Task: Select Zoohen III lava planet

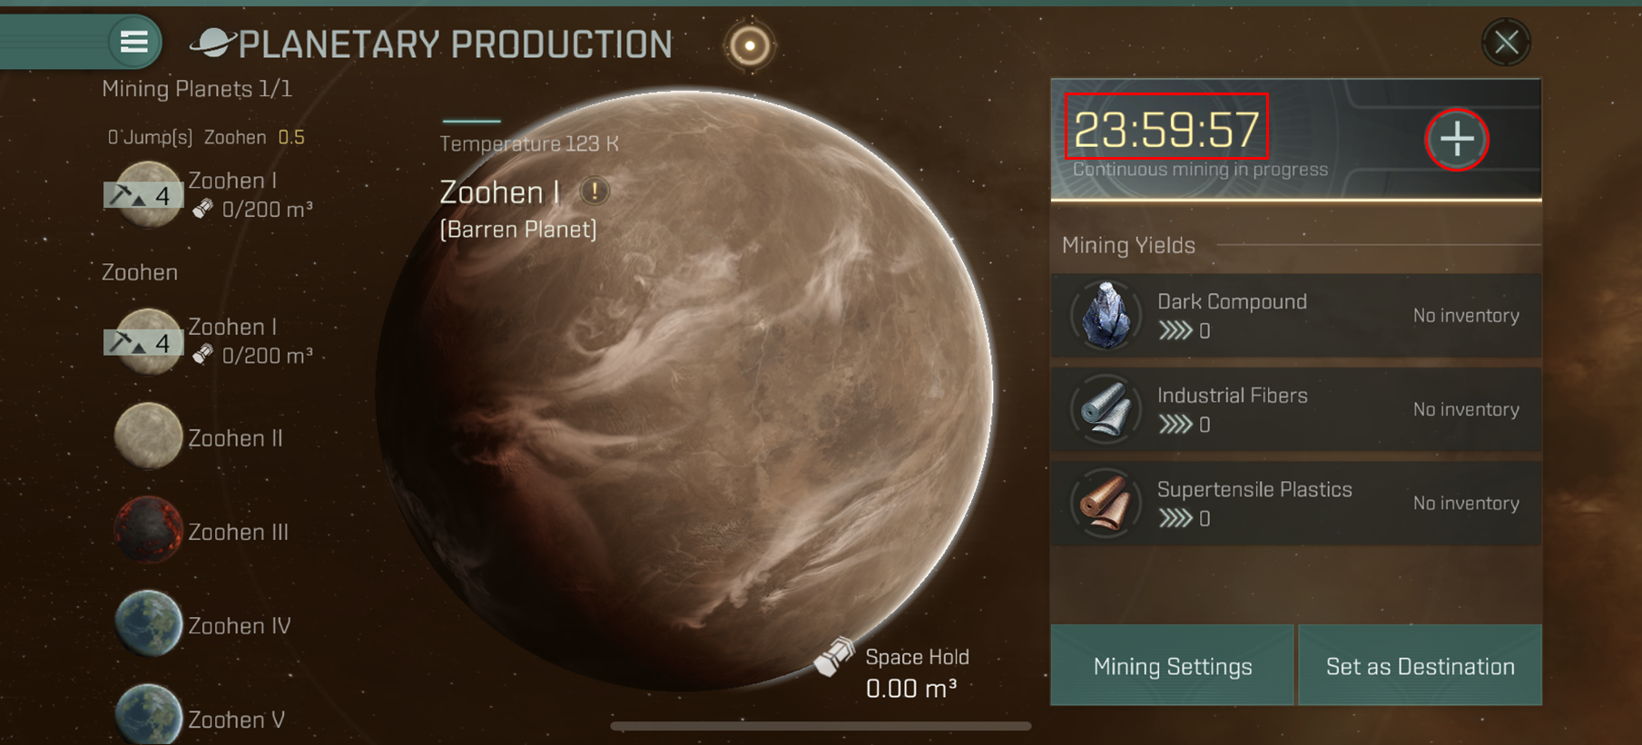Action: pyautogui.click(x=202, y=531)
